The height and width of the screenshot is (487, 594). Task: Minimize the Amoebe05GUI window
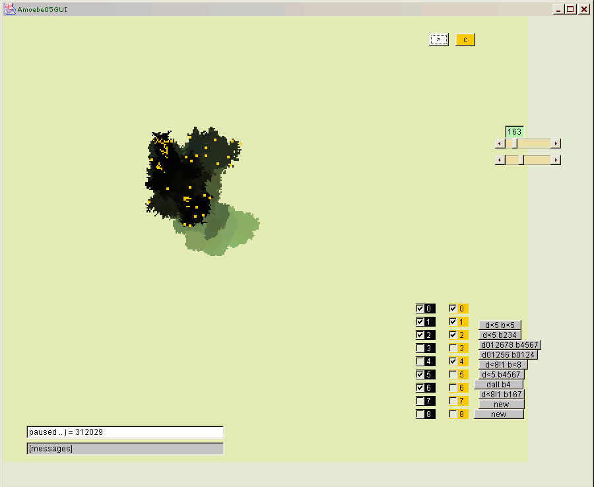coord(558,9)
